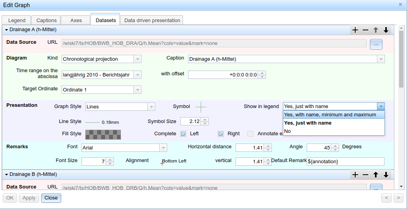Screen dimensions: 407x209
Task: Increase the Horizontal distance value
Action: [268, 146]
